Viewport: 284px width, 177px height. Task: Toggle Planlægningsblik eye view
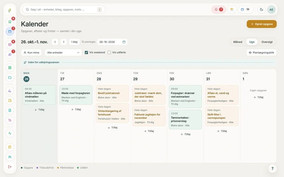261,52
